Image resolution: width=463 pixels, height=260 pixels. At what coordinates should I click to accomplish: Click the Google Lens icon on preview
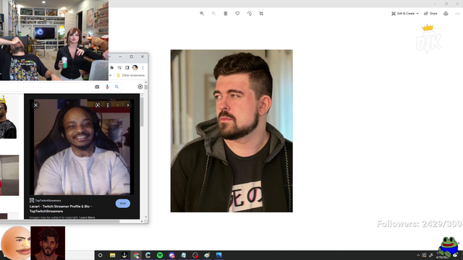(x=98, y=105)
